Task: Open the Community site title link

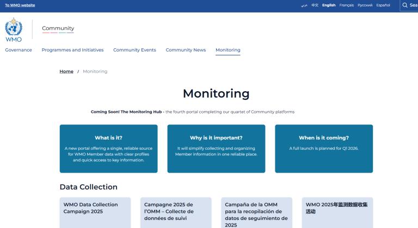Action: pos(58,28)
